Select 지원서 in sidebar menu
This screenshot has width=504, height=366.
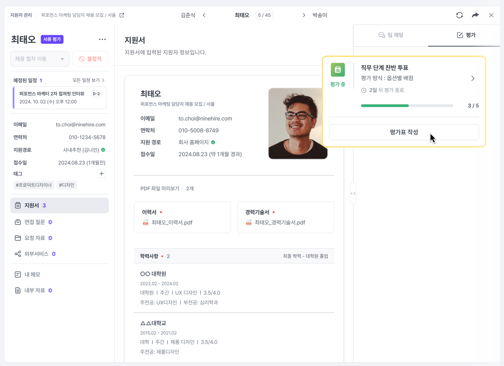[60, 205]
